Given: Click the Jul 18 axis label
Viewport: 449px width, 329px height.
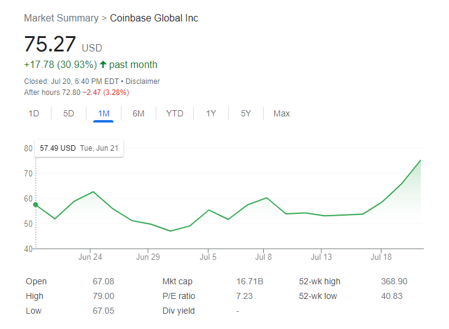Looking at the screenshot, I should click(x=381, y=257).
